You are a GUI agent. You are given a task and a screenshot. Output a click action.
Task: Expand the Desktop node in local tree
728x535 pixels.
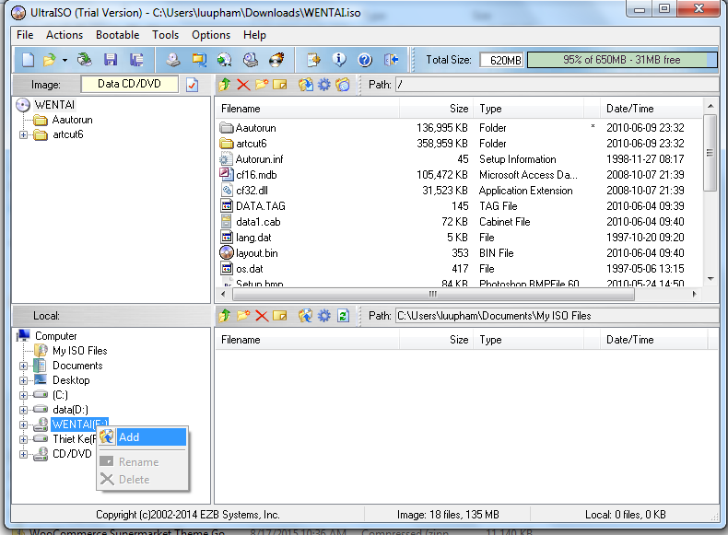click(x=23, y=381)
